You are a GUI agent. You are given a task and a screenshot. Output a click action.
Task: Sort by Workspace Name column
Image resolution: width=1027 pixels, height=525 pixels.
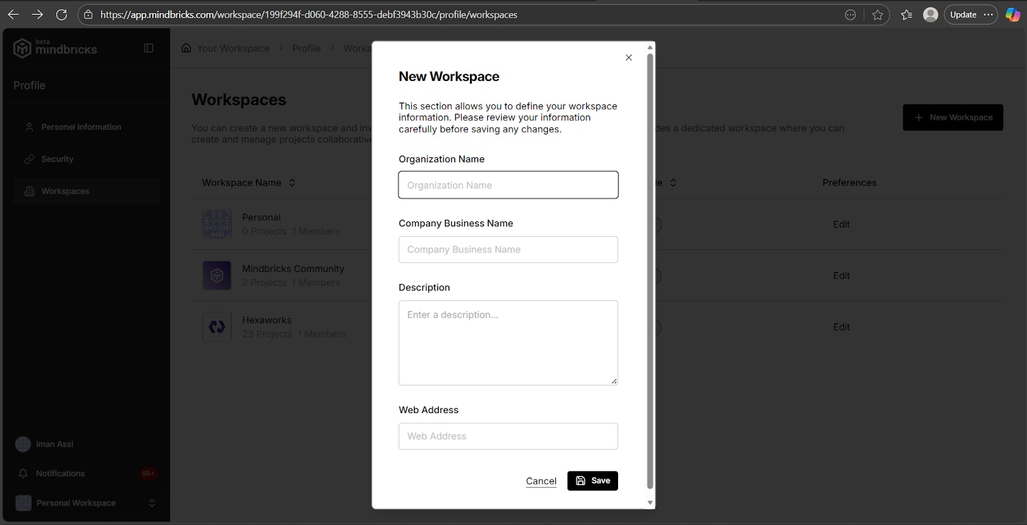point(292,183)
